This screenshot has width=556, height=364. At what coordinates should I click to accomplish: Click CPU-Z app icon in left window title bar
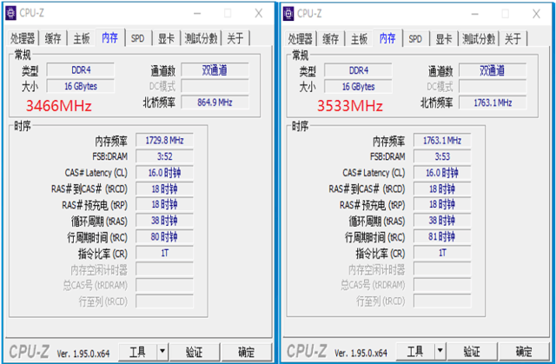click(10, 13)
